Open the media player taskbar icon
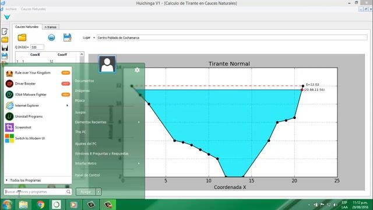The width and height of the screenshot is (373, 210). 73,205
